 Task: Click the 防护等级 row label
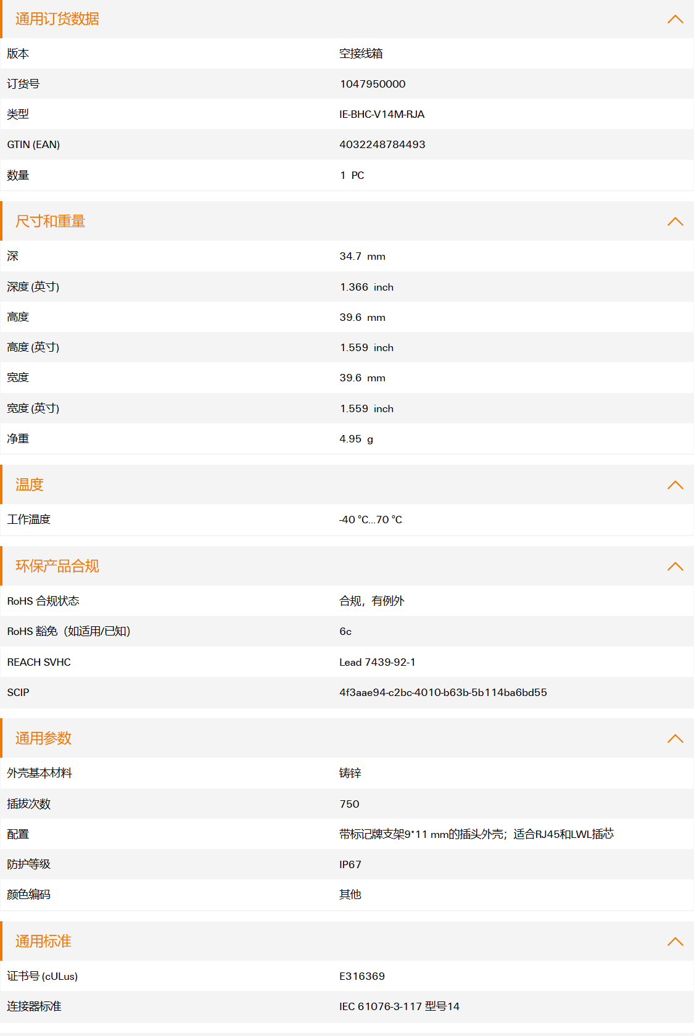29,864
